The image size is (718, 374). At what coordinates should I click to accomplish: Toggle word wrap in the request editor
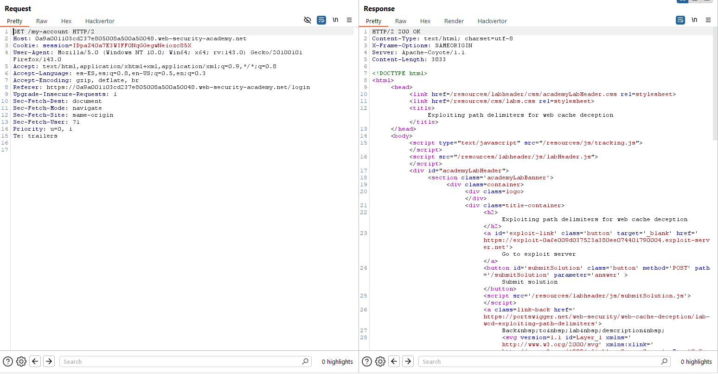pyautogui.click(x=321, y=20)
